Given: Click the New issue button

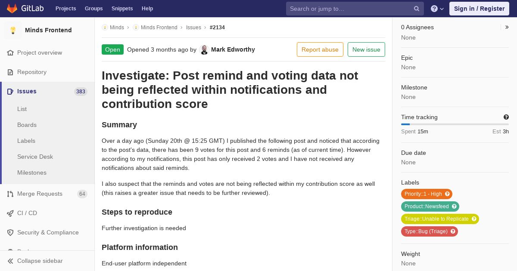Looking at the screenshot, I should 366,49.
